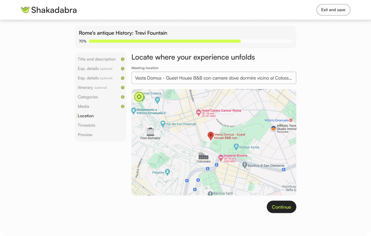Open the Itinerary optional step
This screenshot has height=236, width=371.
(92, 88)
